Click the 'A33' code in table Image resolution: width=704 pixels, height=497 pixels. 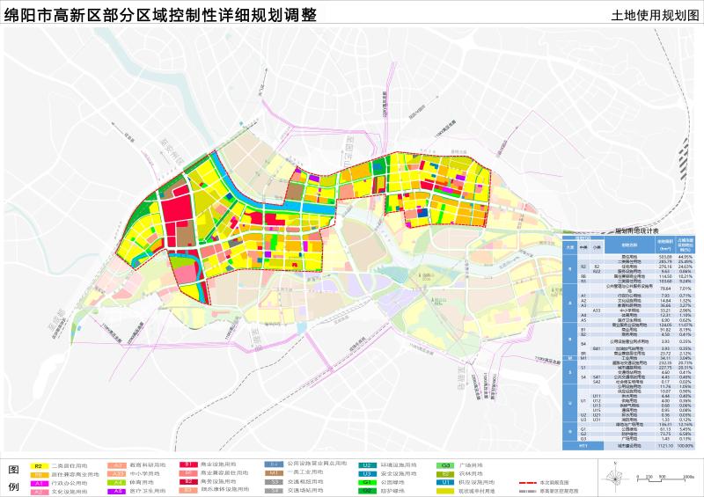597,311
